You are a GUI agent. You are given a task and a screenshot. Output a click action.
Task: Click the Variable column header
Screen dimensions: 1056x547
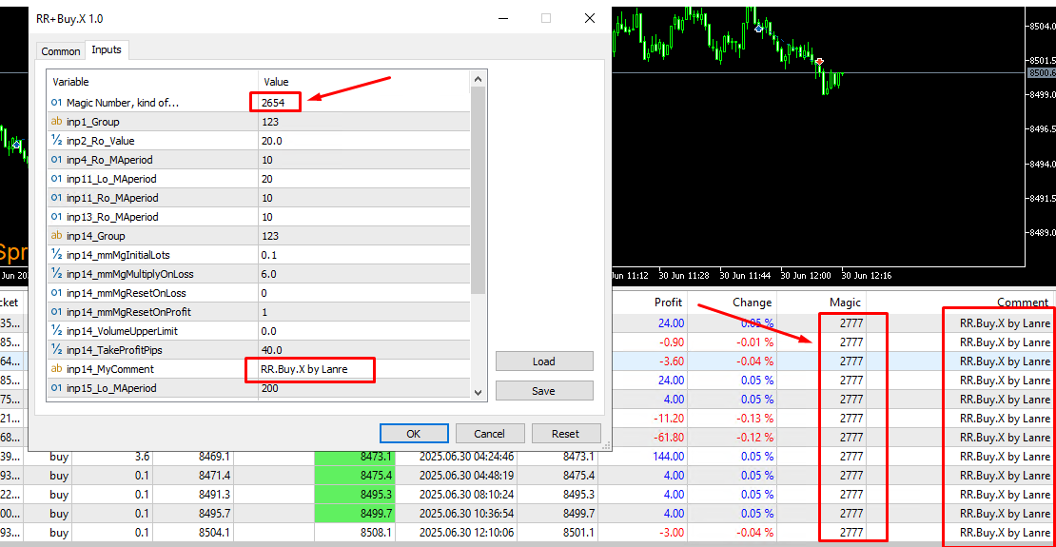(152, 82)
